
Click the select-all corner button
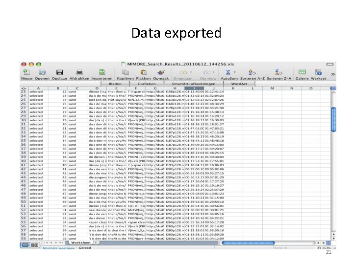click(24, 88)
